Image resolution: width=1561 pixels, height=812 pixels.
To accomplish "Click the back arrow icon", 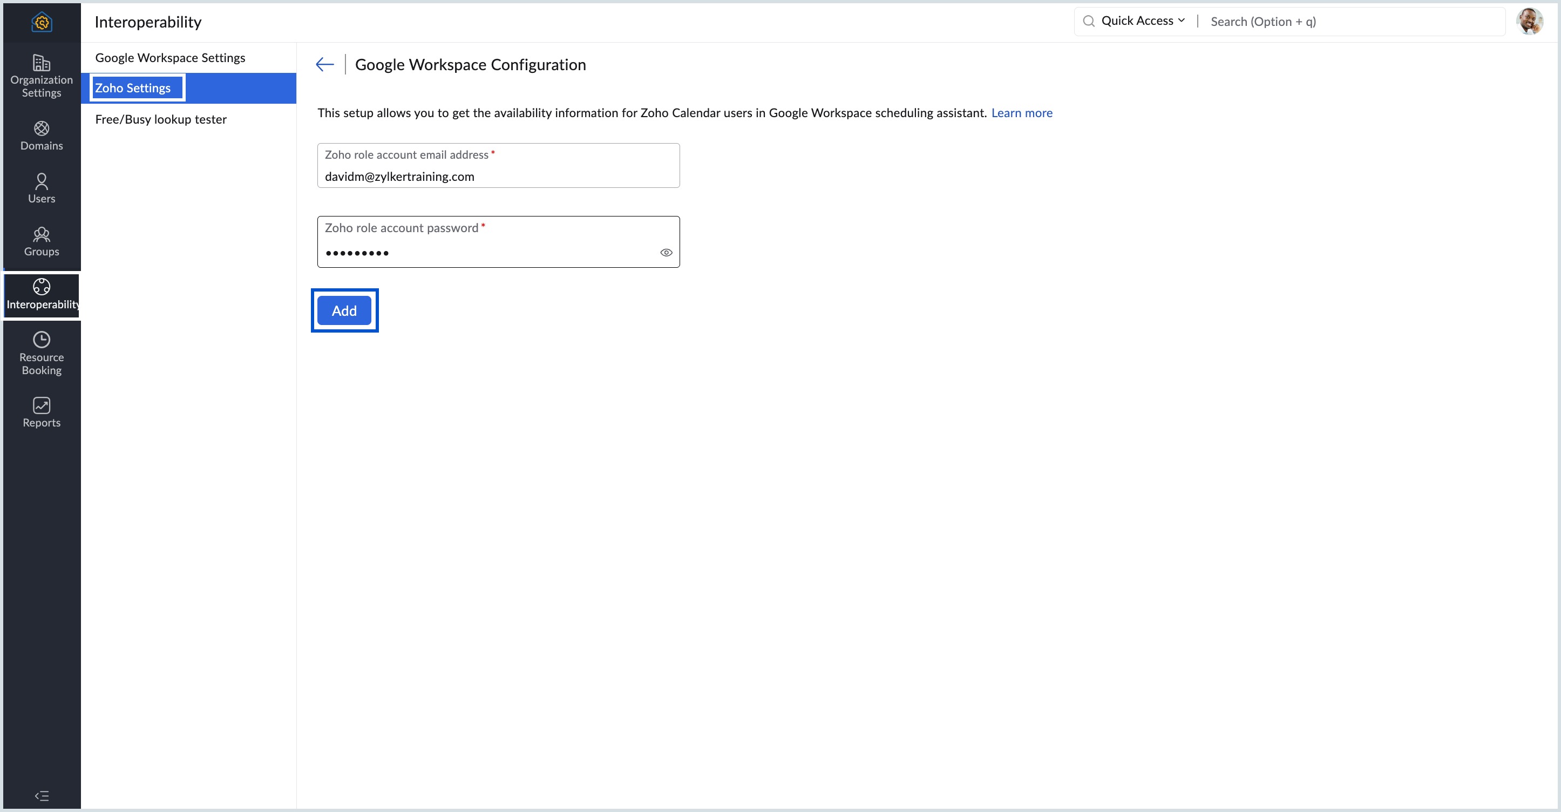I will coord(325,64).
